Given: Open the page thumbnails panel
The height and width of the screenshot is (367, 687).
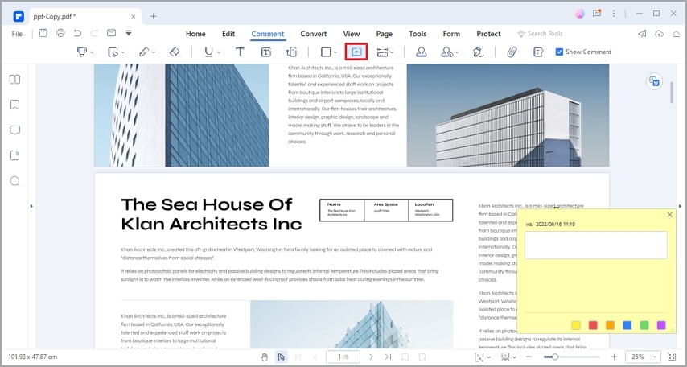Looking at the screenshot, I should pos(15,80).
